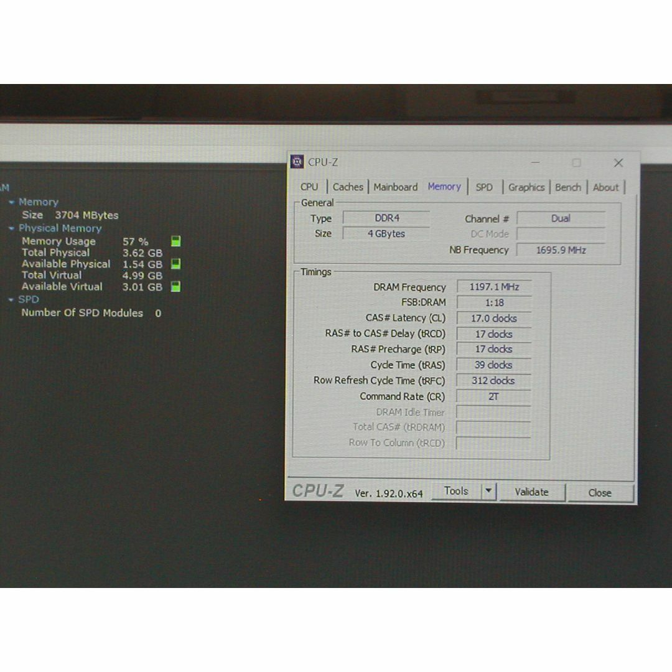This screenshot has width=672, height=672.
Task: Click the FSB:DRAM value 1:18
Action: 494,302
